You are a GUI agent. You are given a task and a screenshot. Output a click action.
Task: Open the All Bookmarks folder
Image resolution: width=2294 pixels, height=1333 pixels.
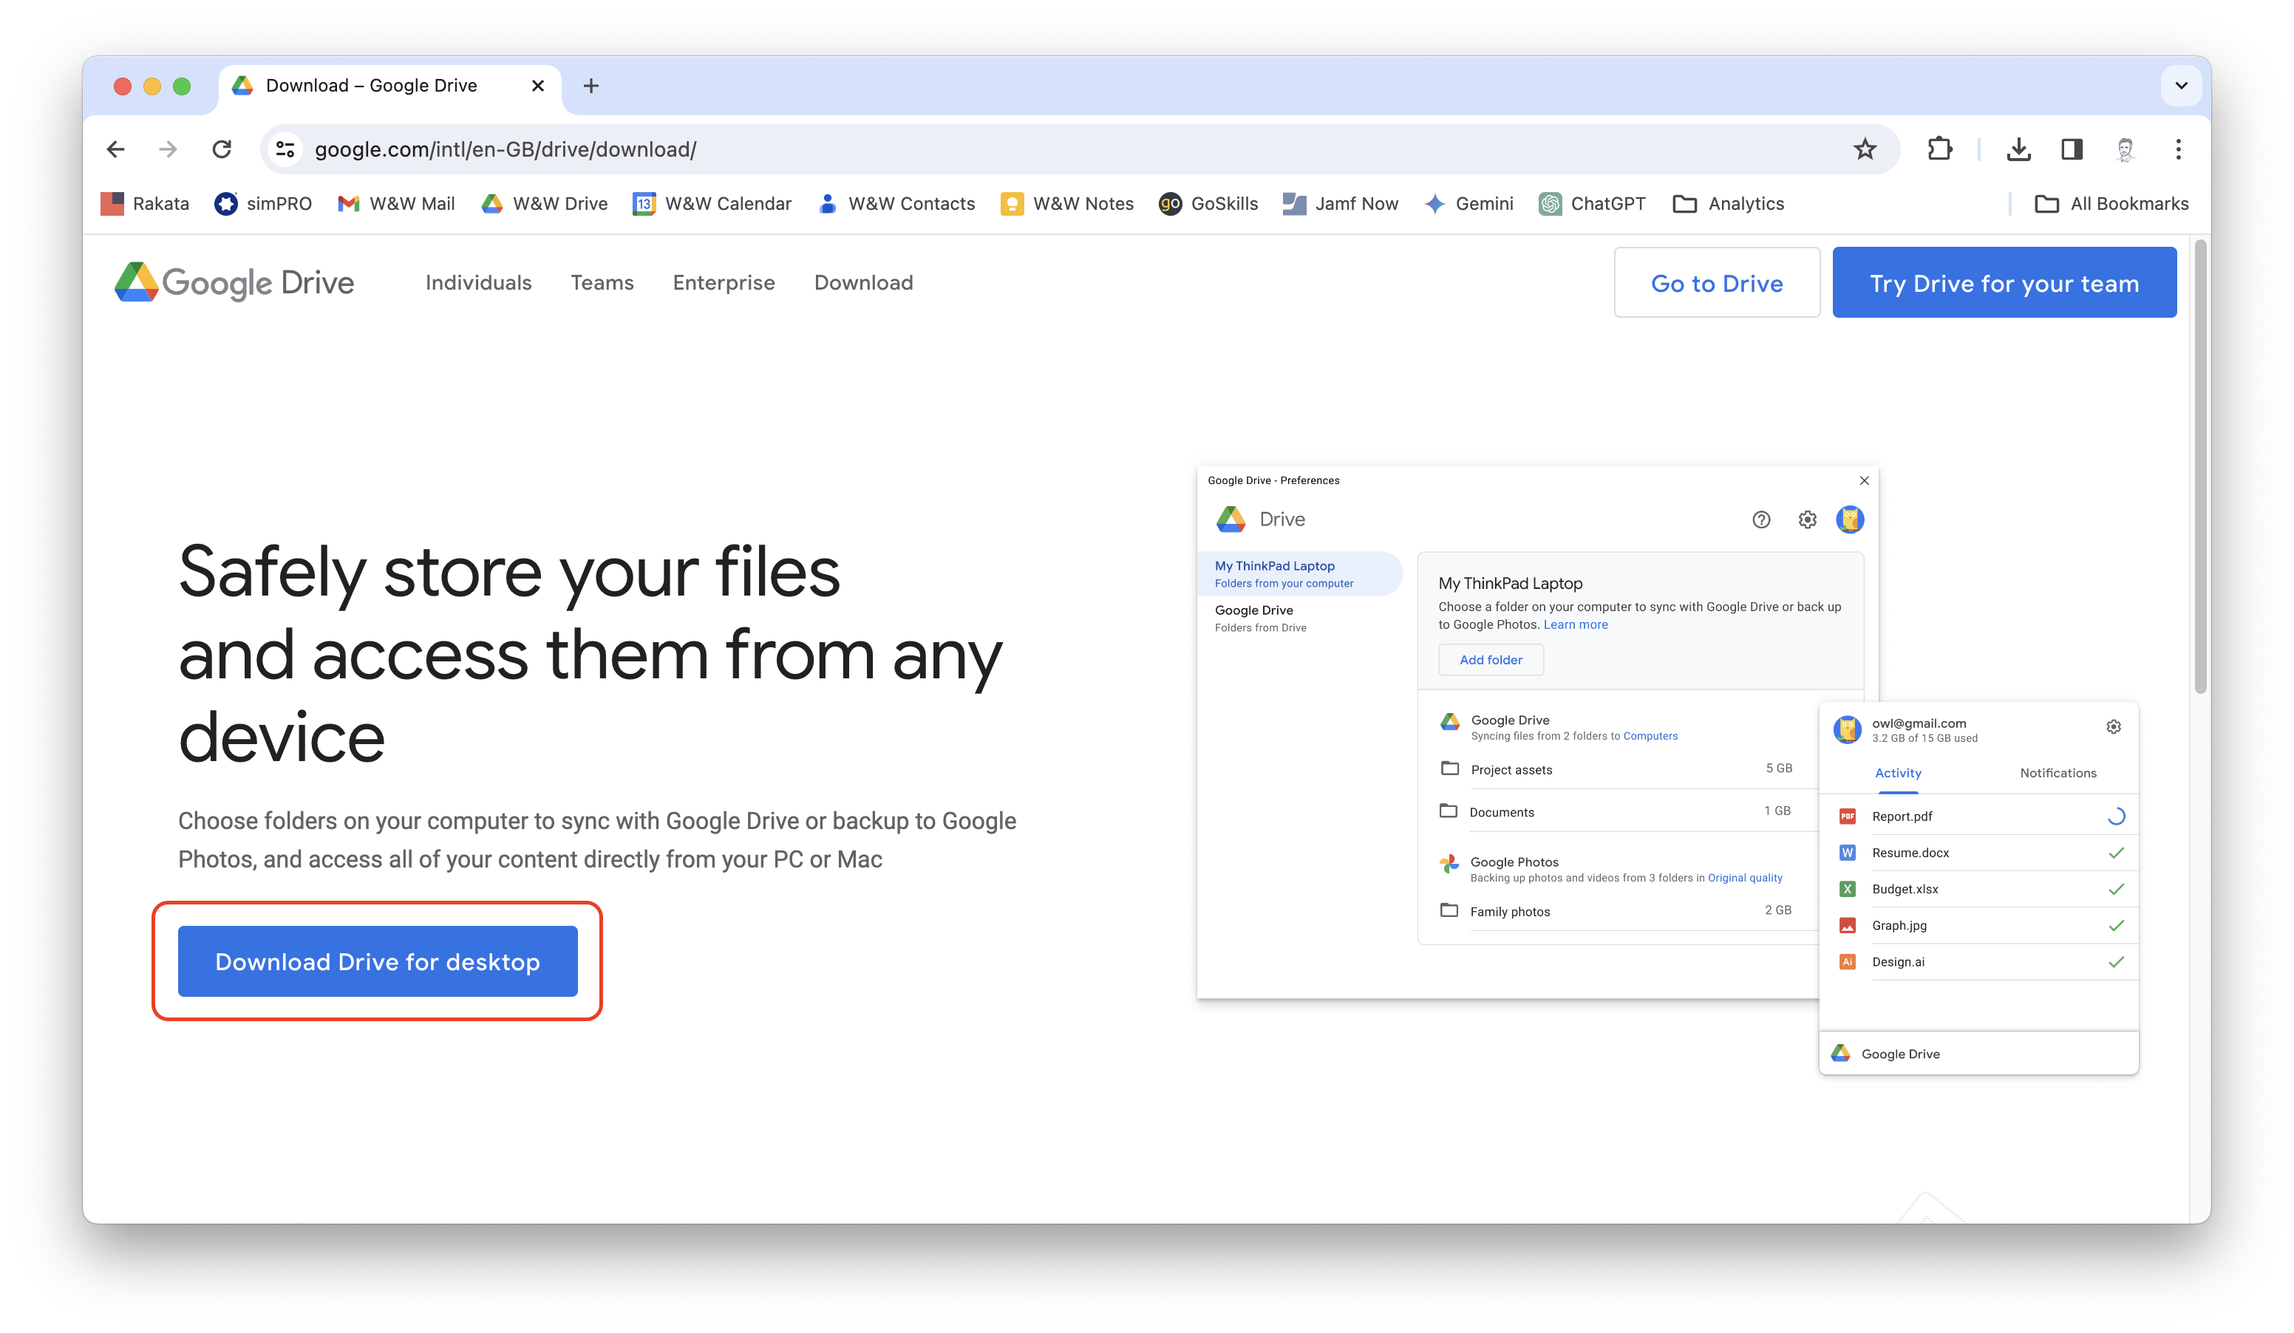coord(2111,204)
